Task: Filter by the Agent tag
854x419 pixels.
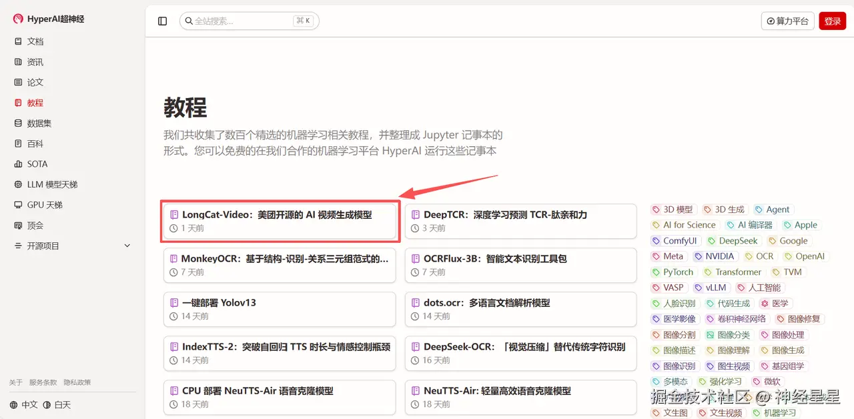Action: 772,209
